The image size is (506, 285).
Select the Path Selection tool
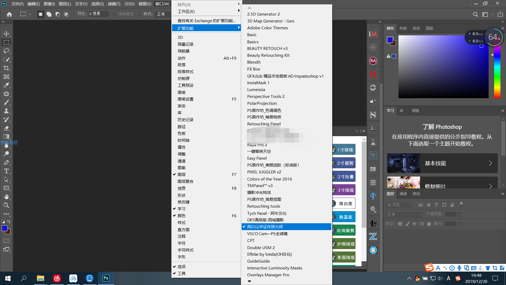tap(6, 180)
